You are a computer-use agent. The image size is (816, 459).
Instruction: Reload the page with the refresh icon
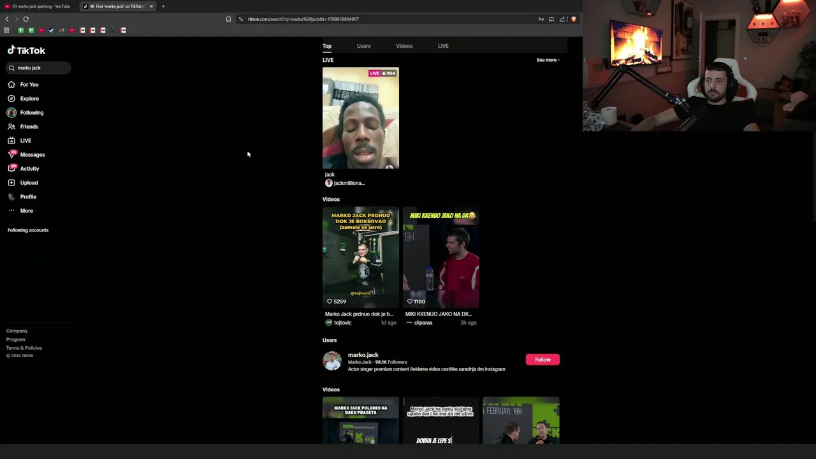point(26,19)
